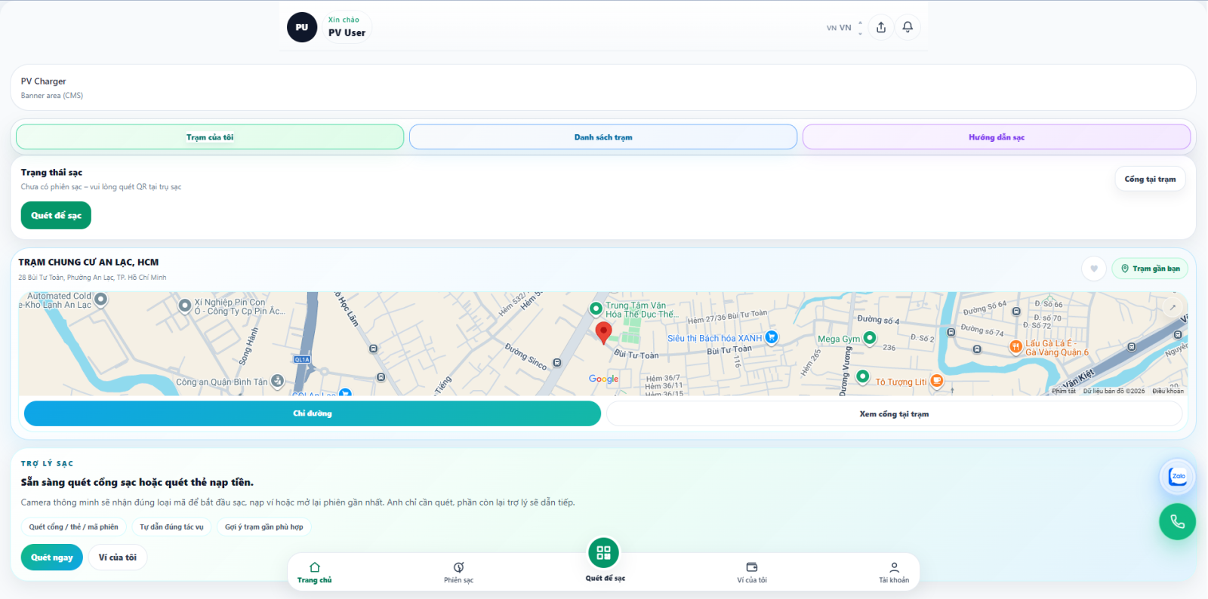The width and height of the screenshot is (1208, 599).
Task: Expand map fullscreen arrow icon
Action: [x=1173, y=307]
